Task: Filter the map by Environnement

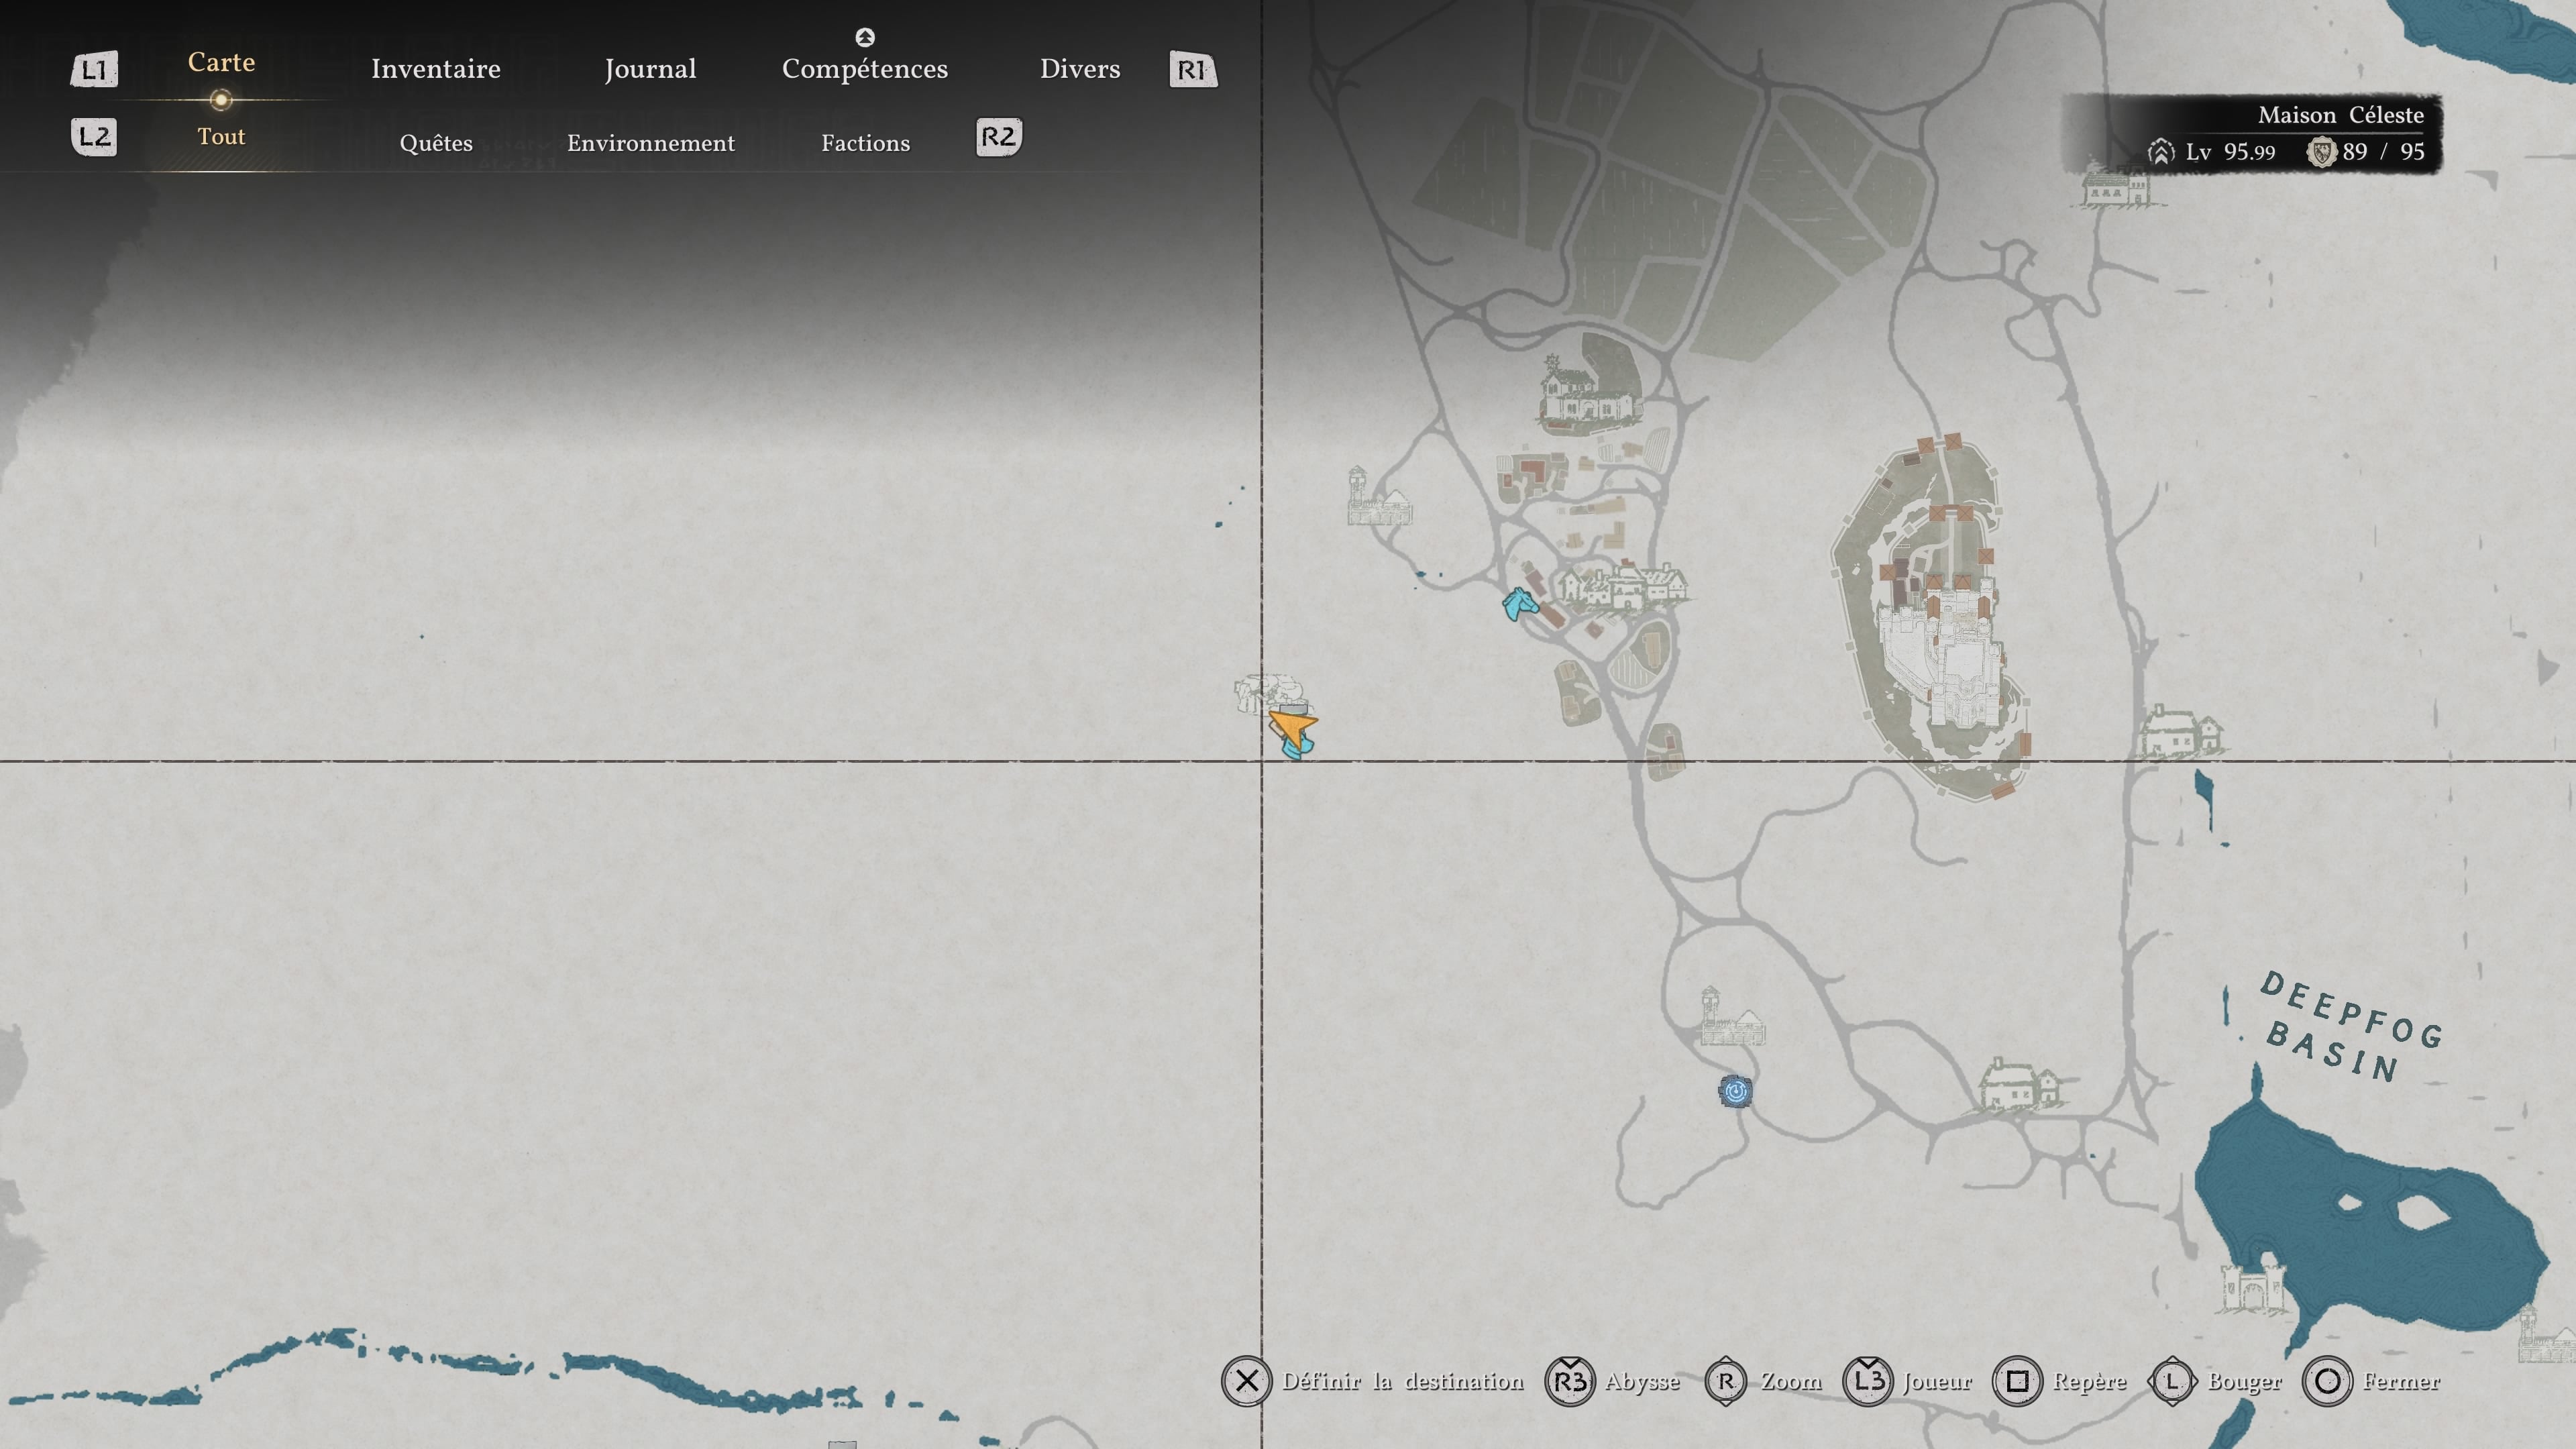Action: tap(651, 143)
